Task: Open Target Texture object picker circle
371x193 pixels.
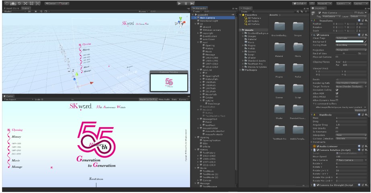Action: click(x=366, y=86)
